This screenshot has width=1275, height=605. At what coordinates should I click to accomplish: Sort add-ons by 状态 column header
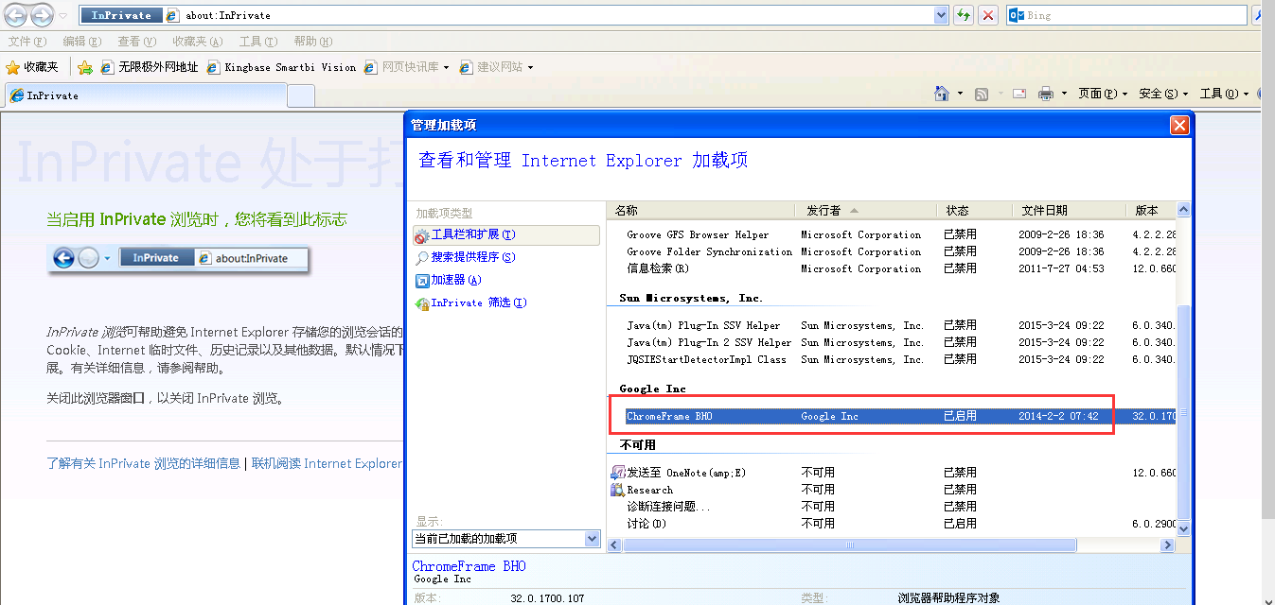[x=974, y=210]
